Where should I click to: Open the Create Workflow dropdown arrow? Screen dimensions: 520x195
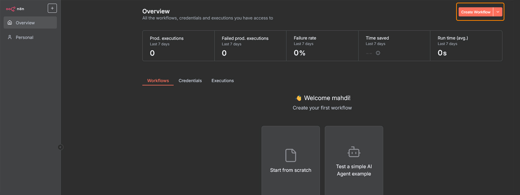click(498, 12)
